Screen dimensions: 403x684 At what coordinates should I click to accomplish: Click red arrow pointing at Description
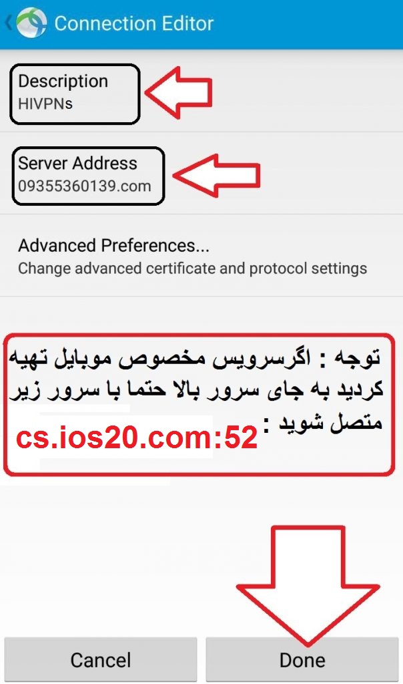[179, 92]
